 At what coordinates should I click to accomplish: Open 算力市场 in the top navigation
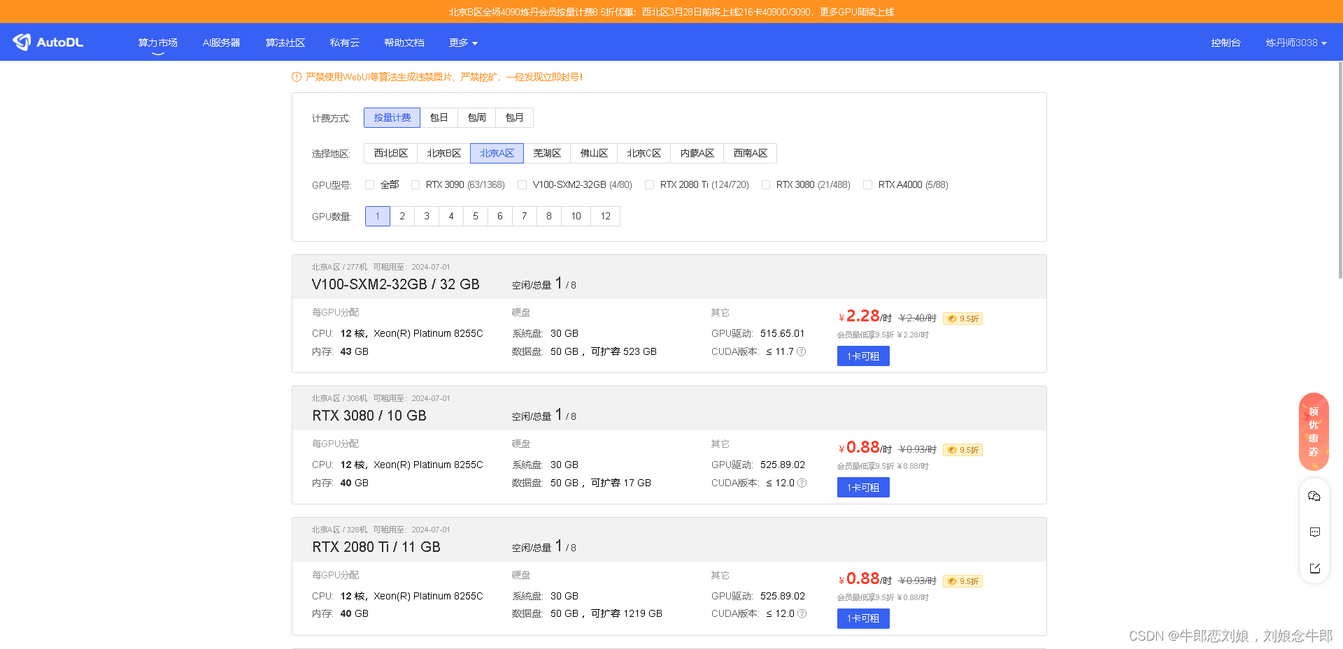coord(158,43)
